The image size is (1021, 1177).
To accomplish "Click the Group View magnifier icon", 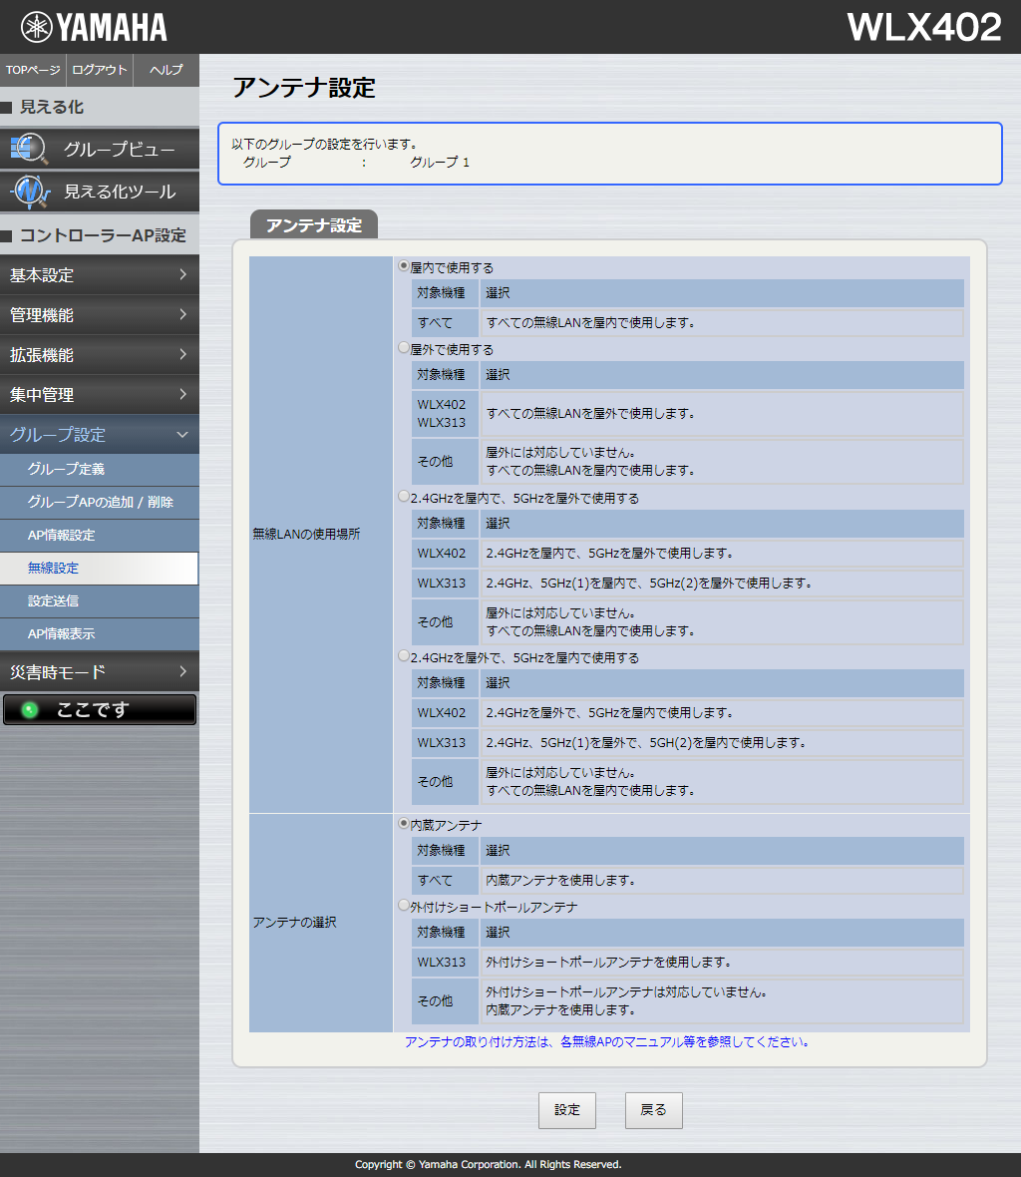I will [29, 149].
